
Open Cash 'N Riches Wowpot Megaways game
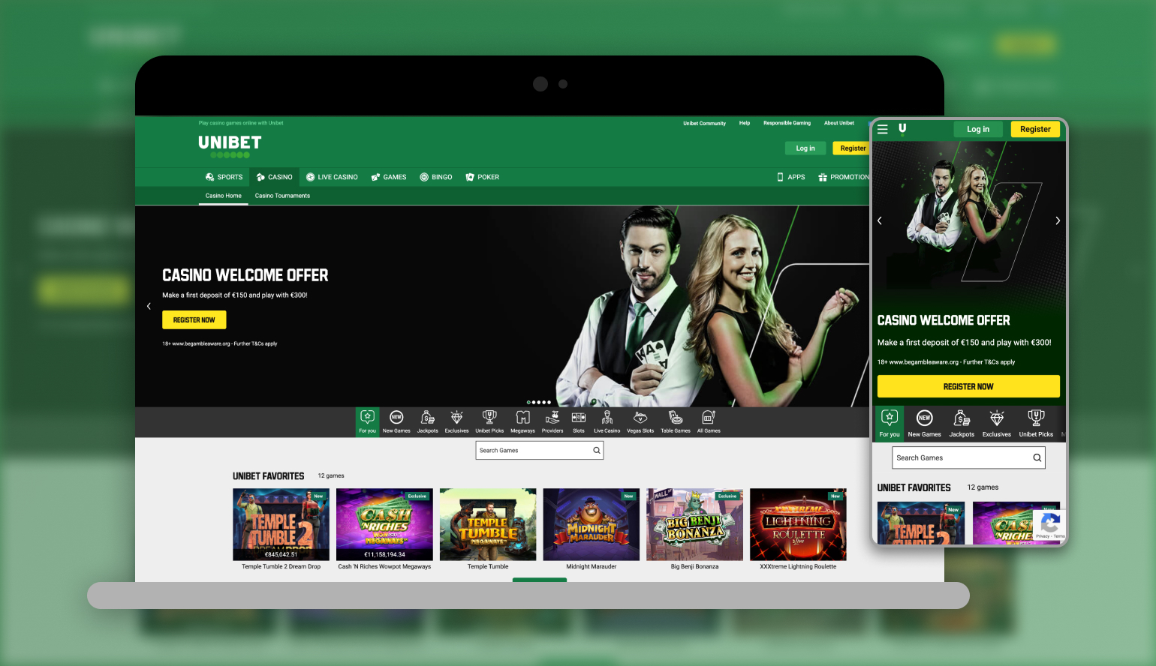click(384, 524)
